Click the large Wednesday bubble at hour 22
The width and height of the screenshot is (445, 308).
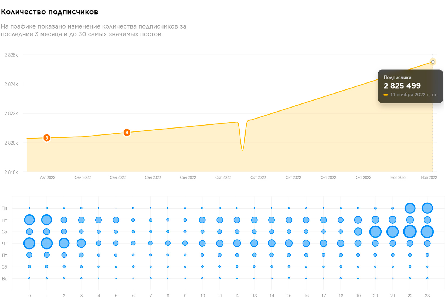tap(410, 231)
